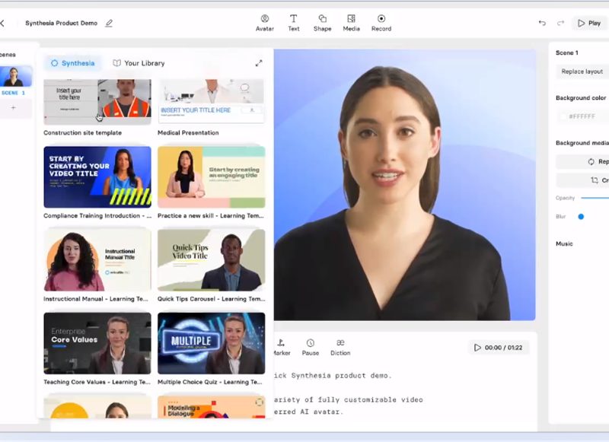
Task: Open the Avatar tool
Action: 264,23
